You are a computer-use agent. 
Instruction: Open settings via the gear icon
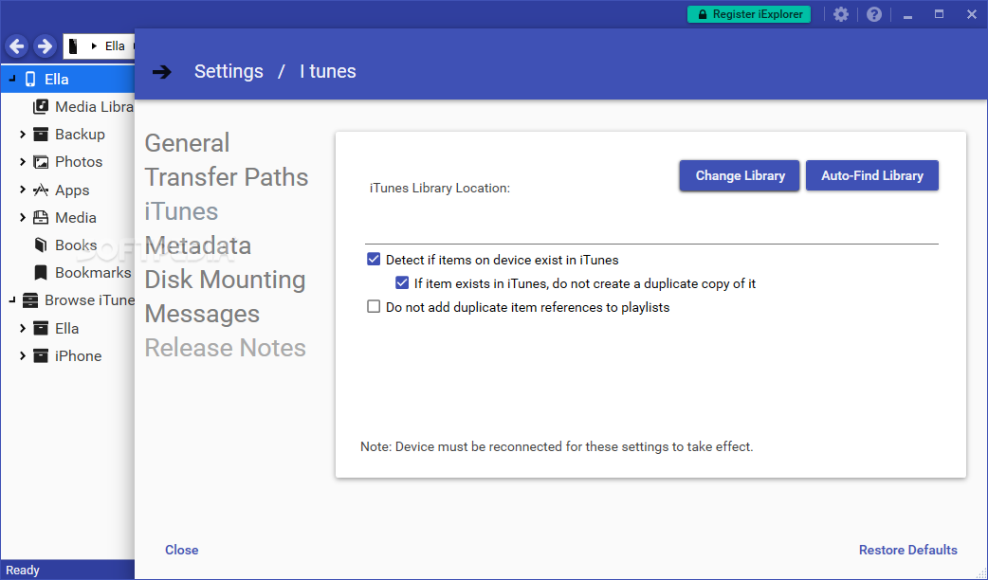click(840, 14)
